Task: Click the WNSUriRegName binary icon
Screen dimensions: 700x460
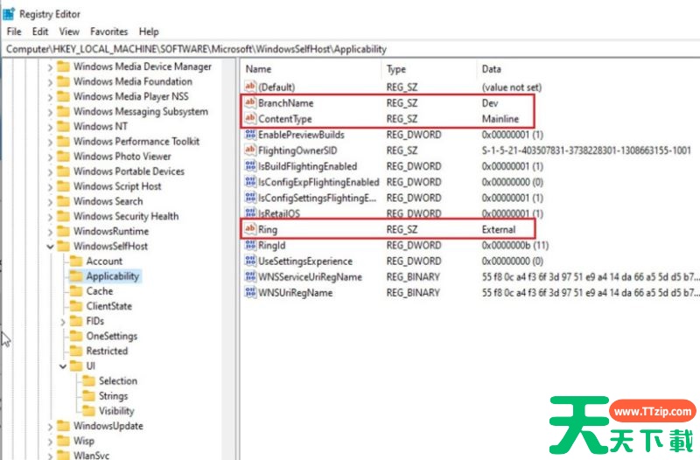Action: [x=250, y=293]
